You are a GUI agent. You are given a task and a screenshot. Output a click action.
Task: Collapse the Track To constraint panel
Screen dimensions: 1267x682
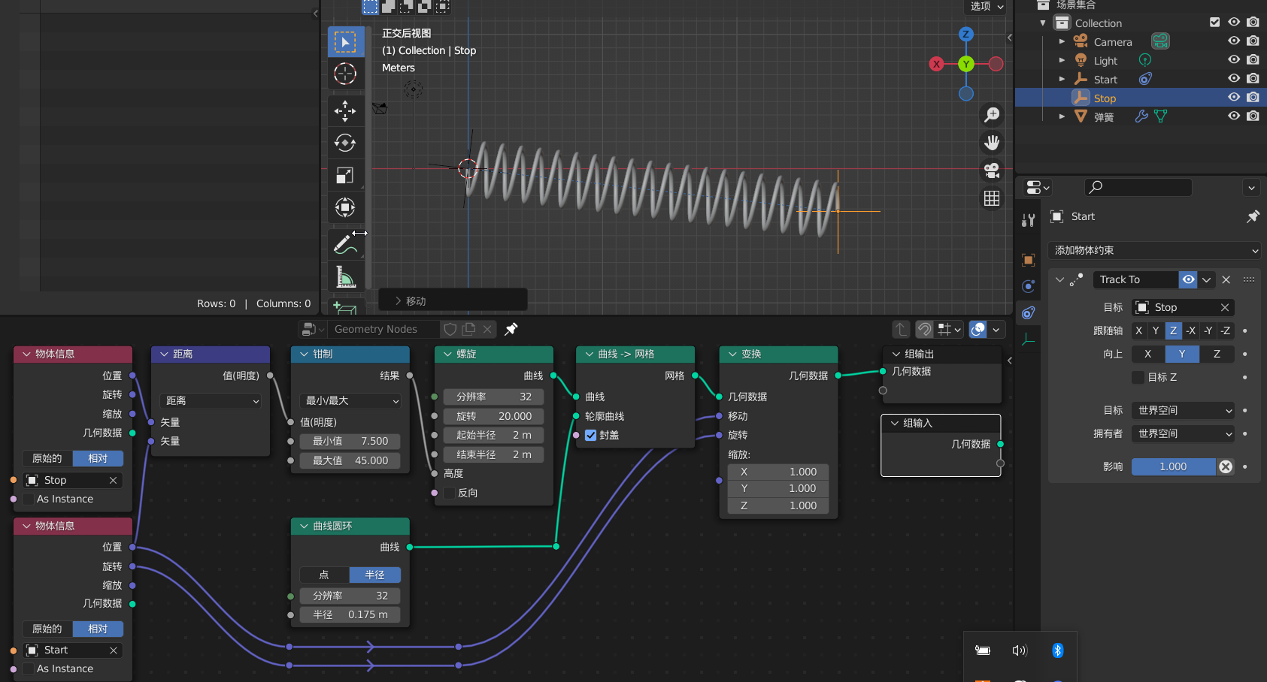pyautogui.click(x=1059, y=279)
